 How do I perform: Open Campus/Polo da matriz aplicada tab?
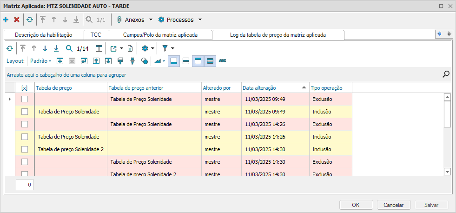click(160, 35)
